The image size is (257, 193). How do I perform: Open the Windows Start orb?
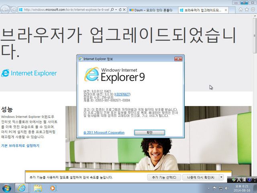(6, 188)
